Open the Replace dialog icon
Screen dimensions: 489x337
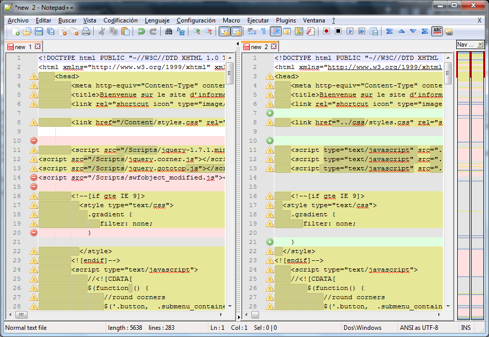(x=181, y=32)
